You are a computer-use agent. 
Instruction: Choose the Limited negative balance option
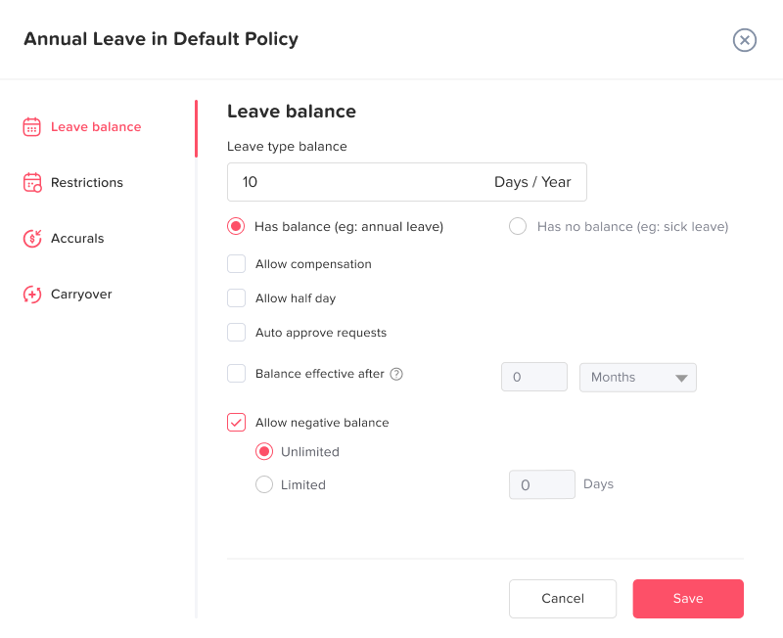coord(264,484)
